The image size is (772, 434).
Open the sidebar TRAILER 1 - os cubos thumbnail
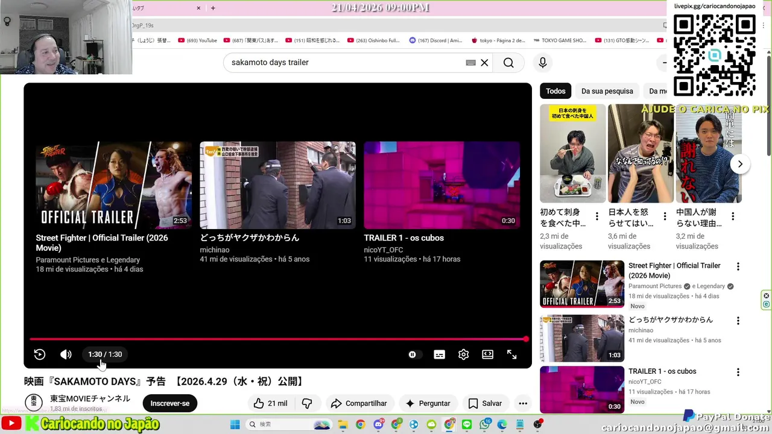[582, 389]
